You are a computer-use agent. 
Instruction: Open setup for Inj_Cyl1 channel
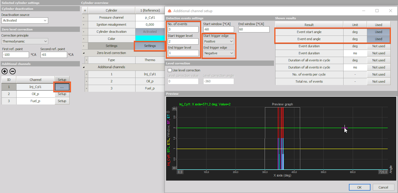62,87
